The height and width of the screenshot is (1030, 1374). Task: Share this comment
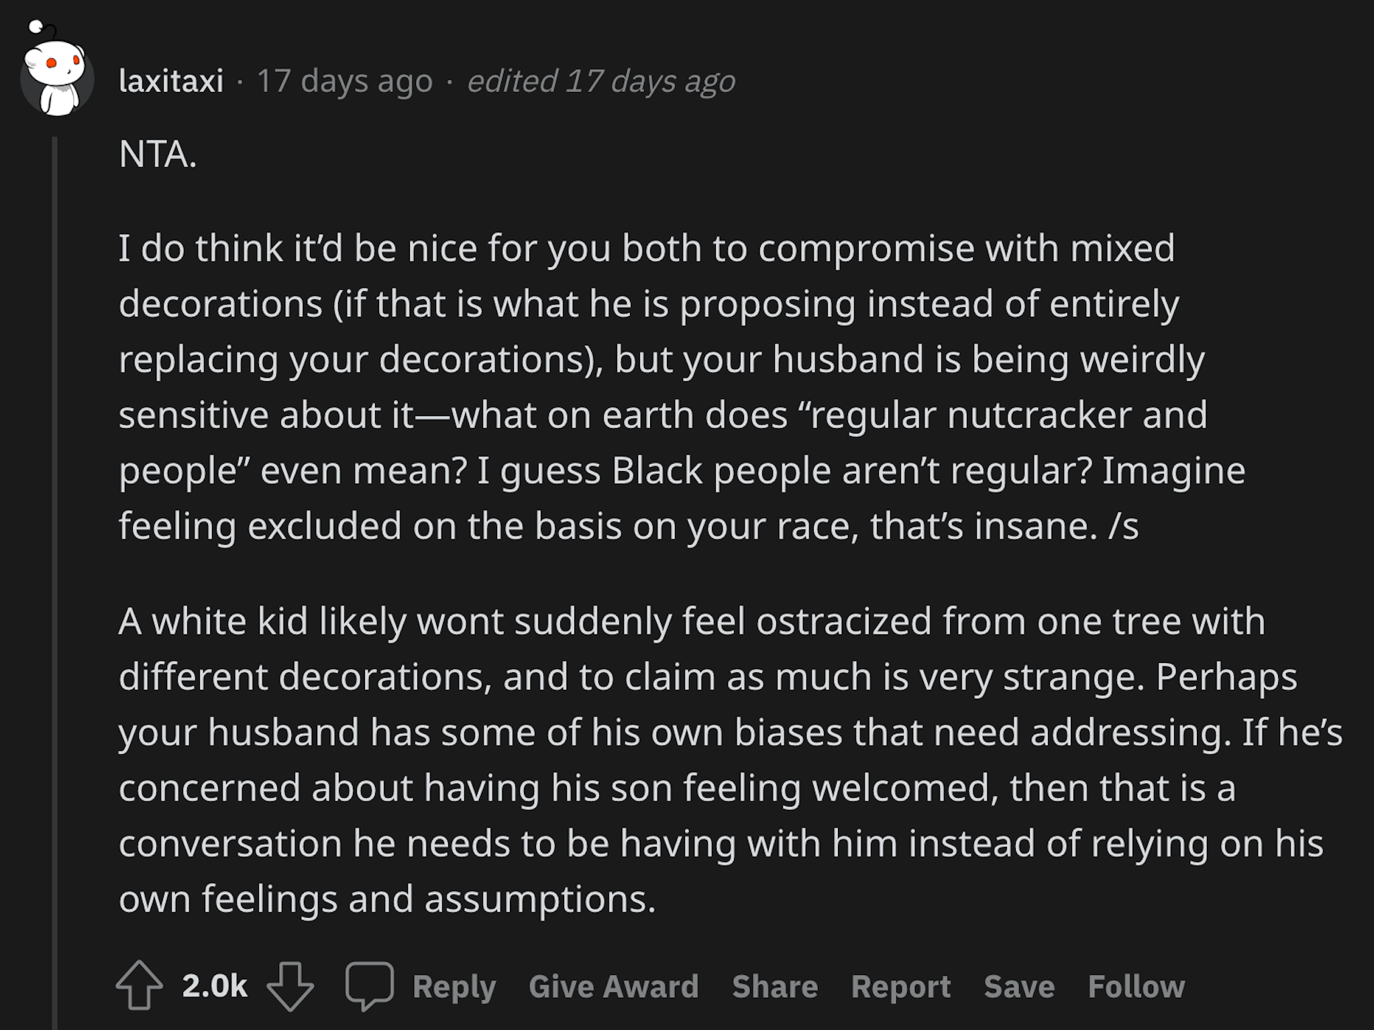point(775,986)
